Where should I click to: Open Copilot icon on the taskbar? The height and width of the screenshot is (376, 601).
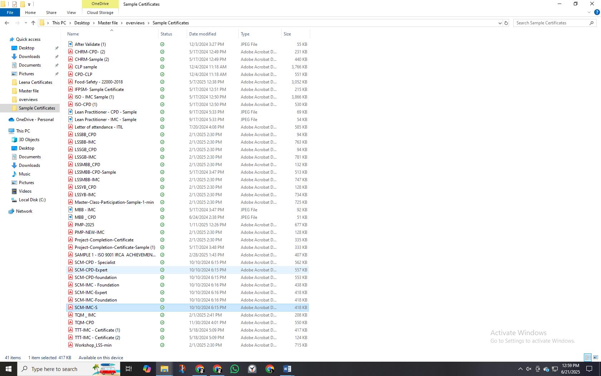(x=147, y=369)
